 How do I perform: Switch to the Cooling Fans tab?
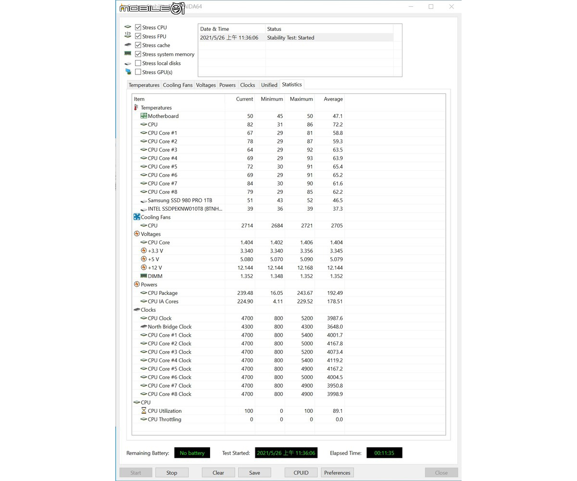[x=177, y=85]
